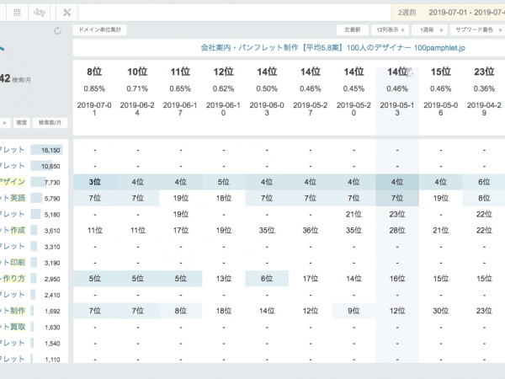
Task: Click the 5位 cell in デザイン row
Action: point(224,182)
